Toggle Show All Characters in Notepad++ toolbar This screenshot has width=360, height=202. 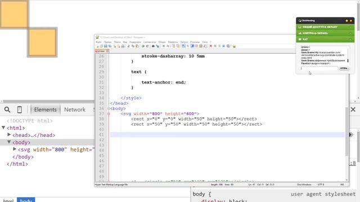tap(187, 46)
